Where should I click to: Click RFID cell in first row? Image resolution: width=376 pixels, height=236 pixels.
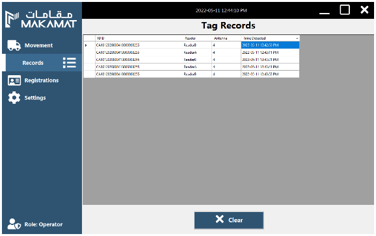pyautogui.click(x=139, y=45)
